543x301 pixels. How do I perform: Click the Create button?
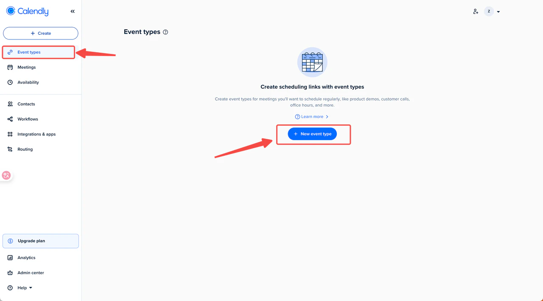click(x=41, y=33)
